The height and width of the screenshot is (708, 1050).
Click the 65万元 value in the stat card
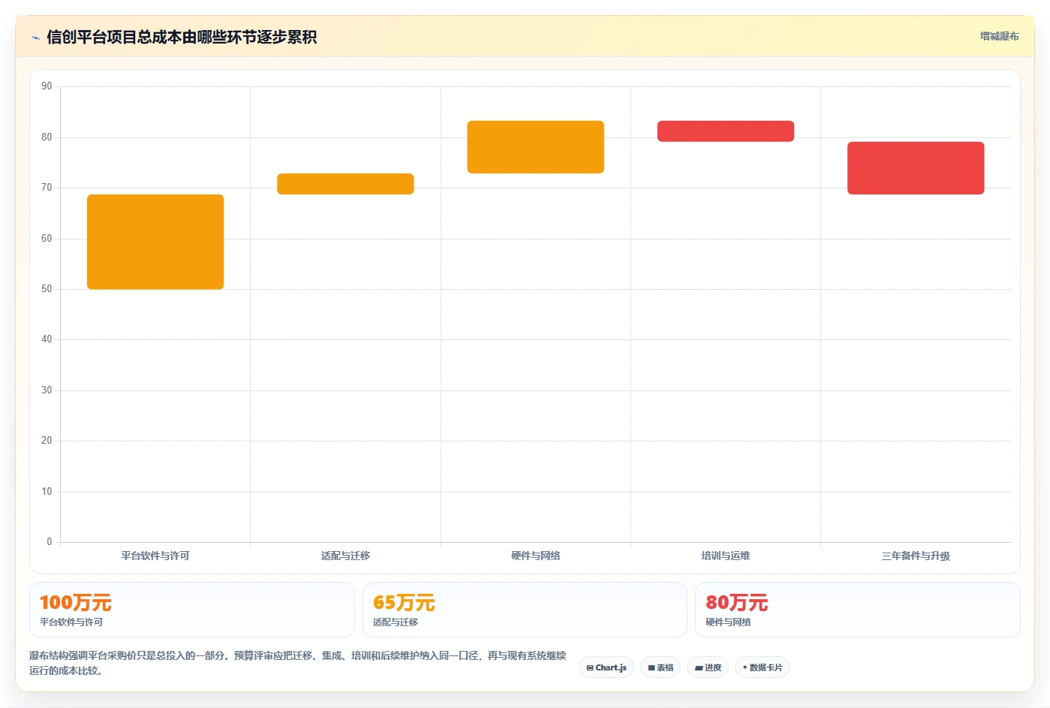click(x=404, y=603)
